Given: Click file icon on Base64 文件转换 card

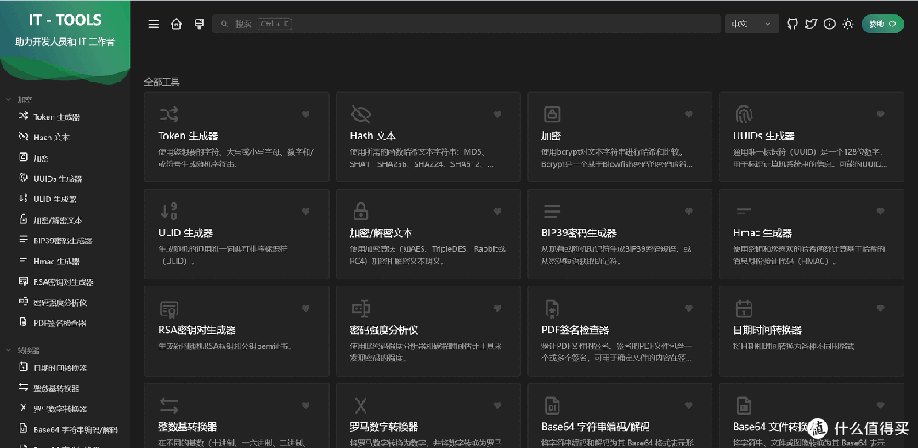Looking at the screenshot, I should [744, 405].
